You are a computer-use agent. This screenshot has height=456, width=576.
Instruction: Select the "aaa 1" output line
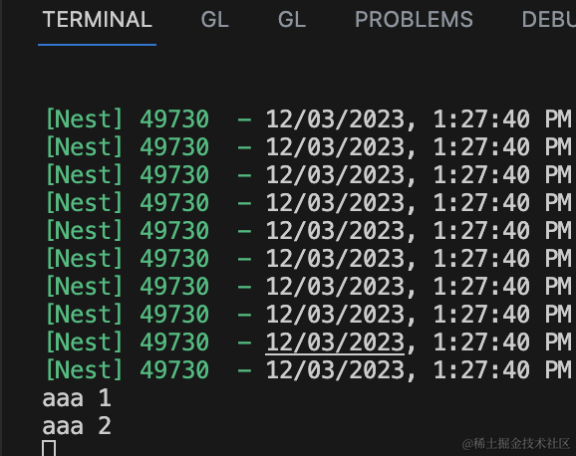tap(77, 398)
